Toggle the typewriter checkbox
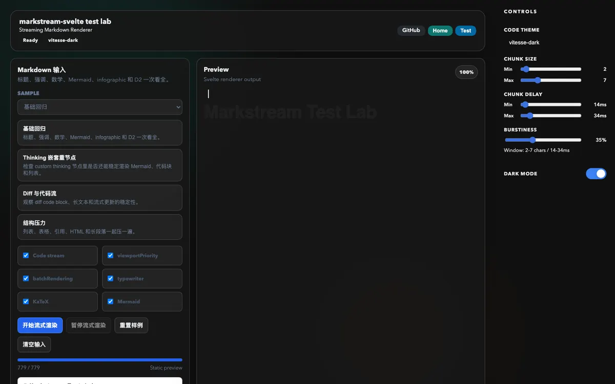 110,279
